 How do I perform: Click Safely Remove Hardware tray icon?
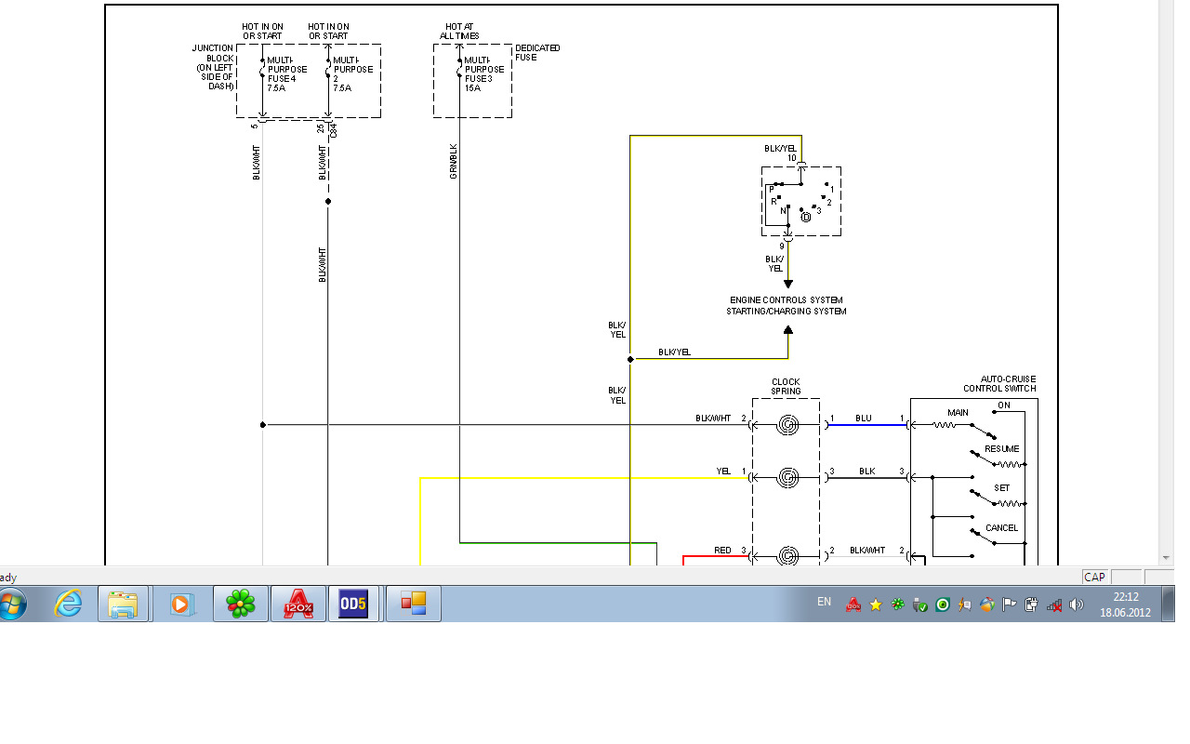[920, 605]
